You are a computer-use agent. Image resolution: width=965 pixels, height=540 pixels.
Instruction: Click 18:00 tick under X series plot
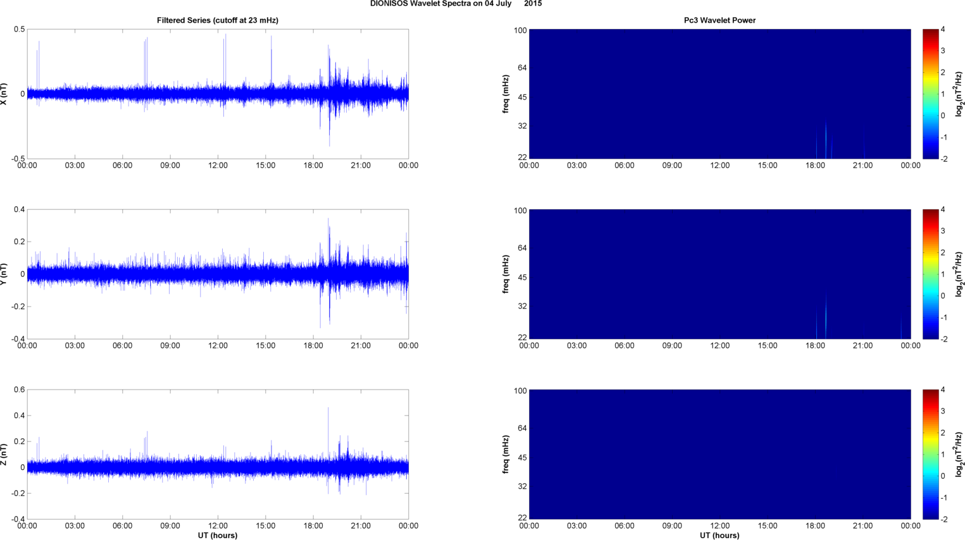click(x=313, y=166)
